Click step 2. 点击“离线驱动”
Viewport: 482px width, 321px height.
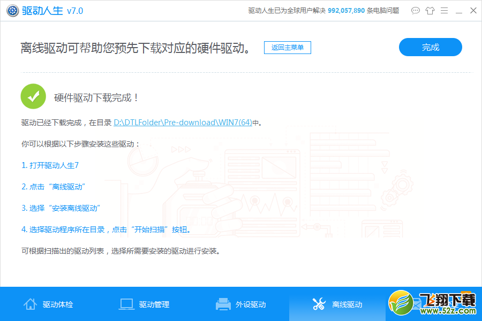[x=53, y=187]
